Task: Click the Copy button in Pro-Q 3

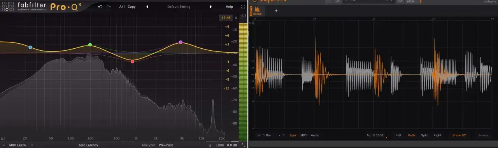Action: pos(132,7)
